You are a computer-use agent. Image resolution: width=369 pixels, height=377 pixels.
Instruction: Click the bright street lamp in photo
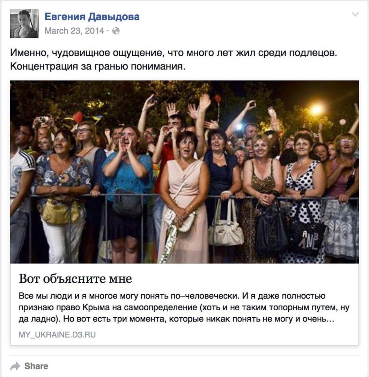(x=317, y=110)
